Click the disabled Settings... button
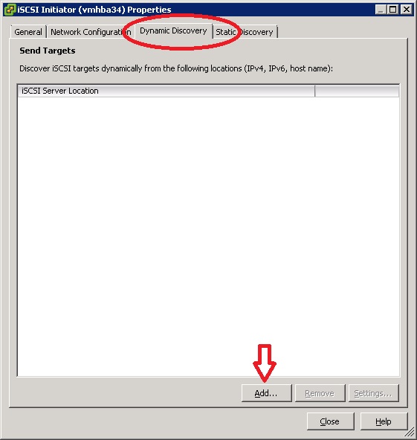This screenshot has width=417, height=440. [373, 393]
